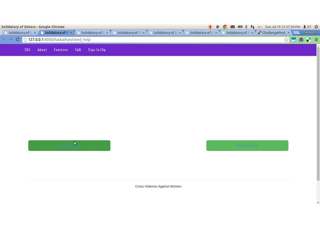Click the Other Help green button

tap(247, 145)
